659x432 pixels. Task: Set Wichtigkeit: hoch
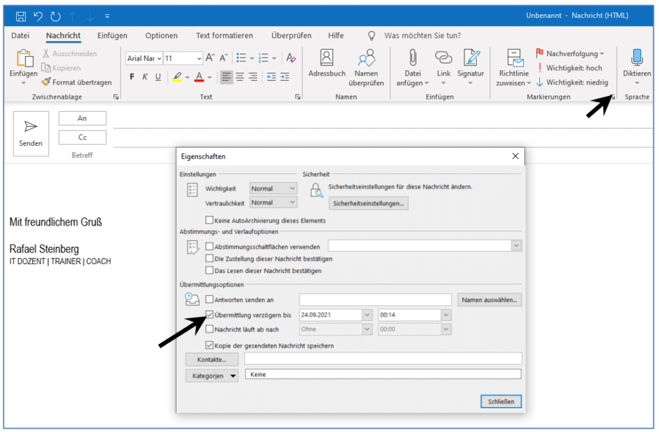569,68
